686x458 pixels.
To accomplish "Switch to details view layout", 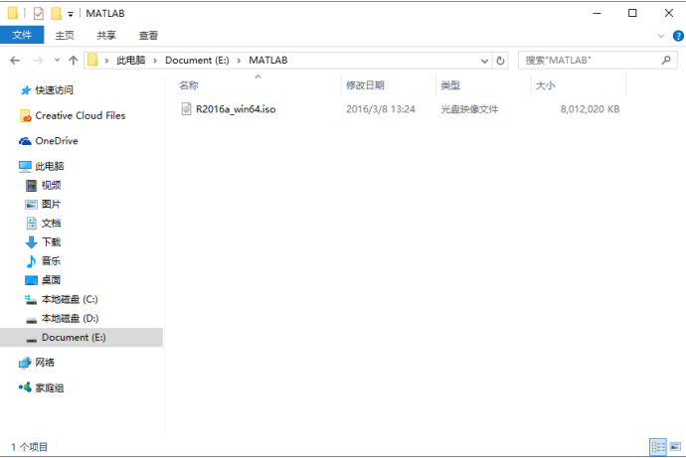I will (658, 447).
